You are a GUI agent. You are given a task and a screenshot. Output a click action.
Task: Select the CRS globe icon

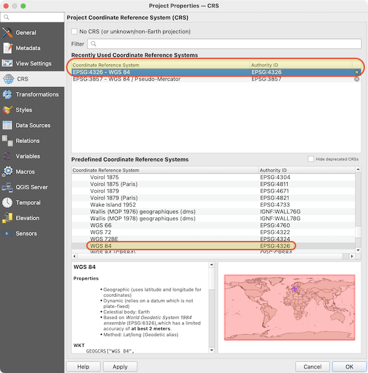pos(9,79)
